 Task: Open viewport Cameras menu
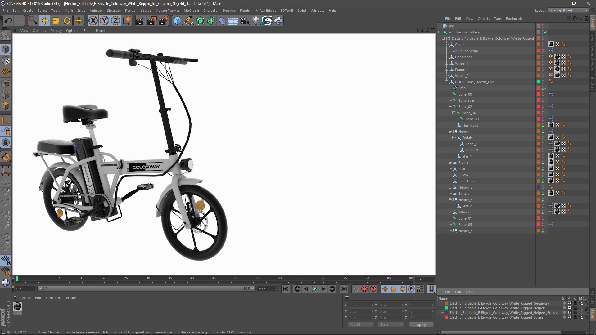39,31
